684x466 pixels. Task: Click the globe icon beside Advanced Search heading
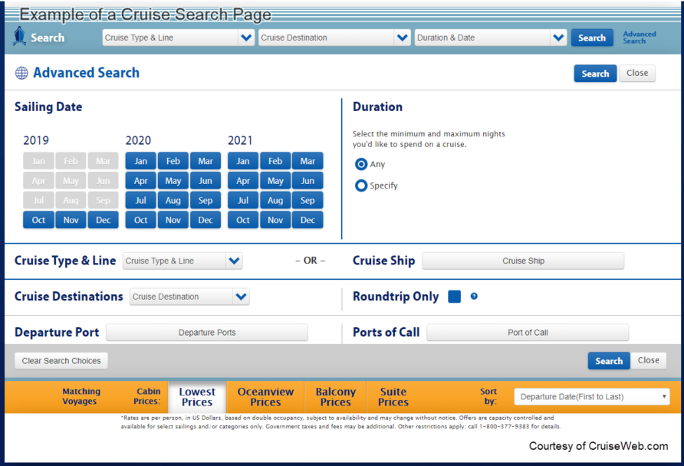(21, 73)
